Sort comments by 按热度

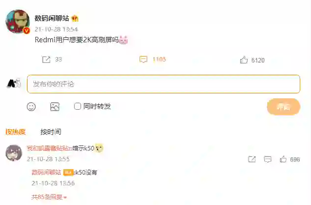pos(15,132)
